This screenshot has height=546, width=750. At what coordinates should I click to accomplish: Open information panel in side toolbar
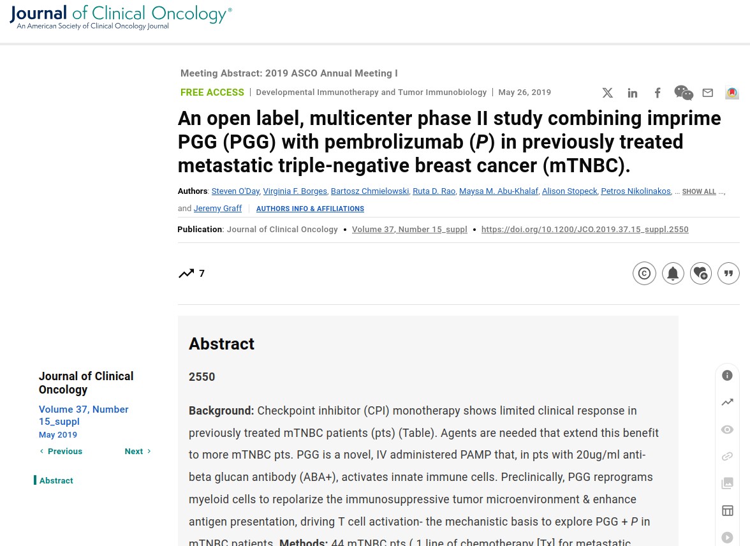click(x=727, y=376)
